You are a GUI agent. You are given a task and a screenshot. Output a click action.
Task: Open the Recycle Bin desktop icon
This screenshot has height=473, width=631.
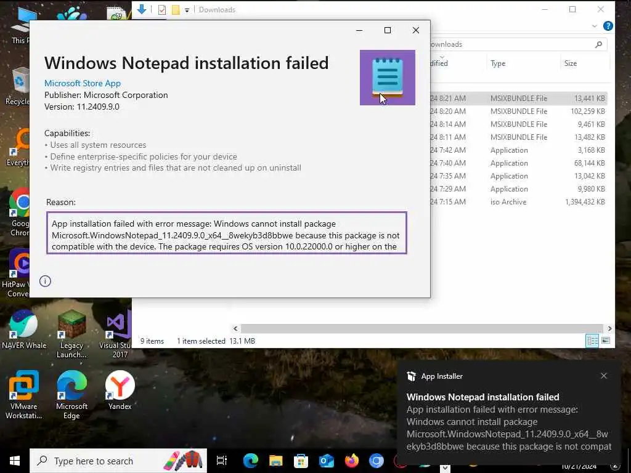pos(18,86)
